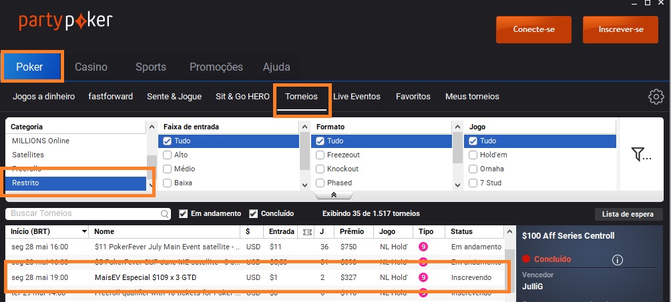Select MaisEV Especial $109 x 3 GTD row

click(255, 277)
